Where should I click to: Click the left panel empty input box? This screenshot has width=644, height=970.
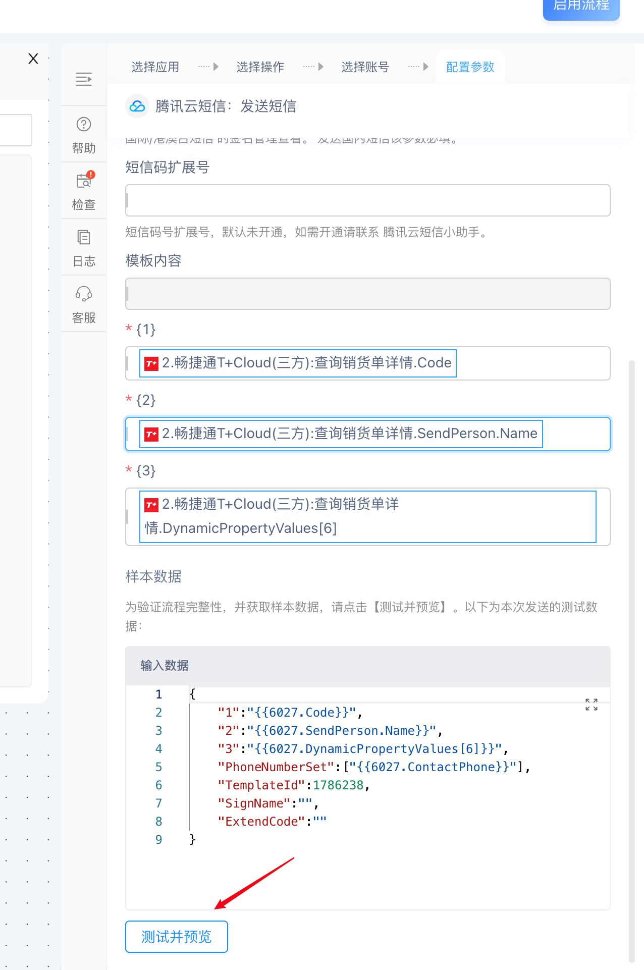point(15,130)
